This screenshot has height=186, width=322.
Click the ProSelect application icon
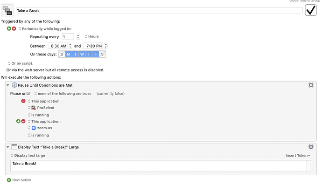click(x=34, y=108)
